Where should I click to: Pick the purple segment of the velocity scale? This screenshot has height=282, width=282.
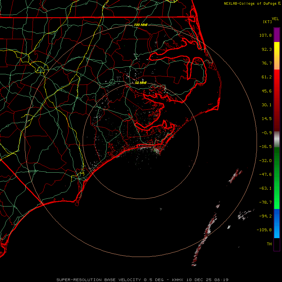(277, 35)
